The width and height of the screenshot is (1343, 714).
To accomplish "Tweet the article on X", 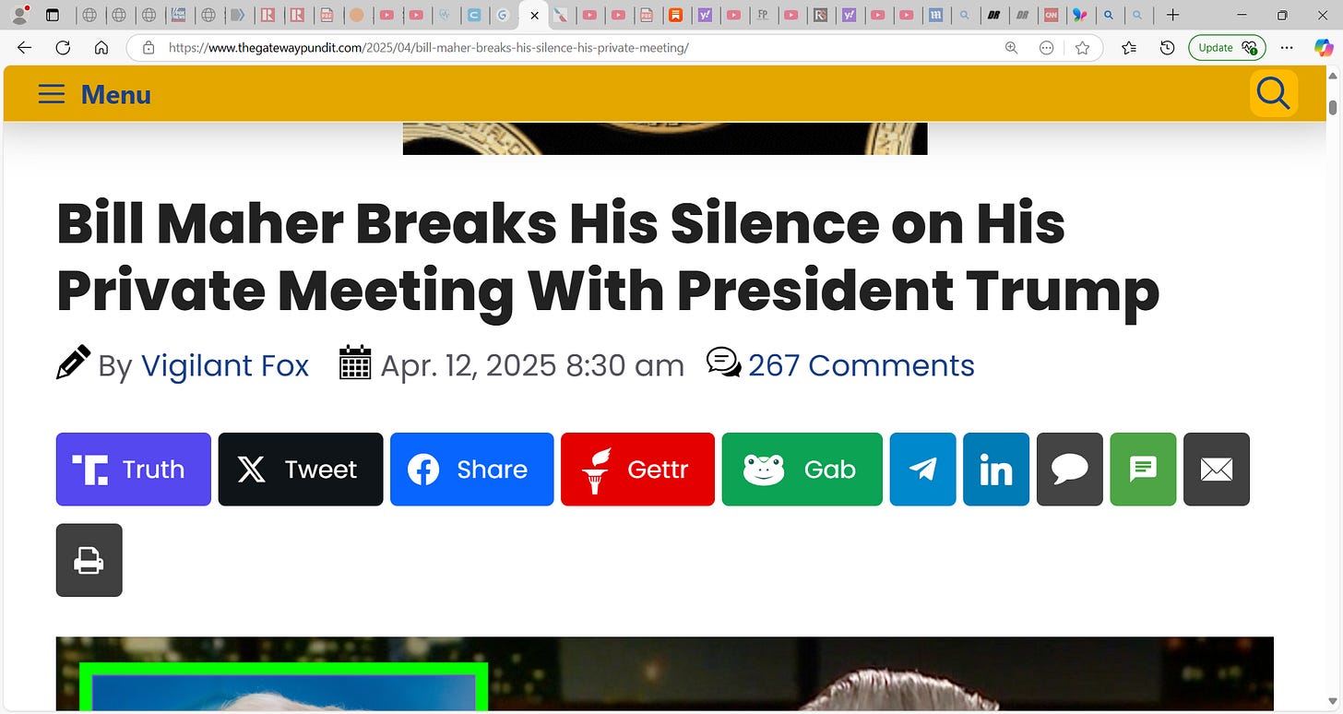I will [x=301, y=470].
